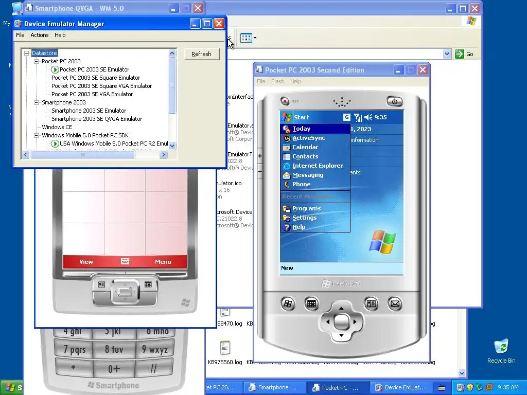Click Pocket PC hardware contacts key
Screen dimensions: 527x395
click(x=372, y=304)
